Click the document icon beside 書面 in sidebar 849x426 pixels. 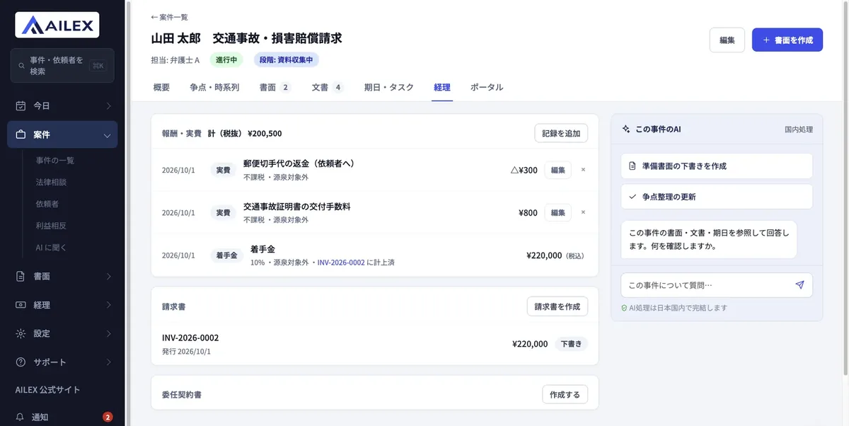click(21, 277)
